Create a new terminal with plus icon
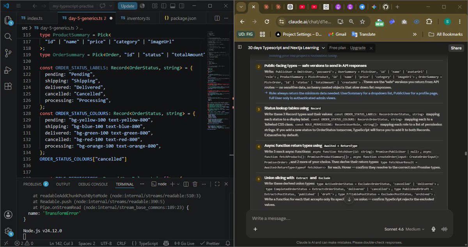 (x=173, y=184)
